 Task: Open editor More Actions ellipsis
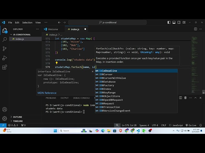coord(201,29)
